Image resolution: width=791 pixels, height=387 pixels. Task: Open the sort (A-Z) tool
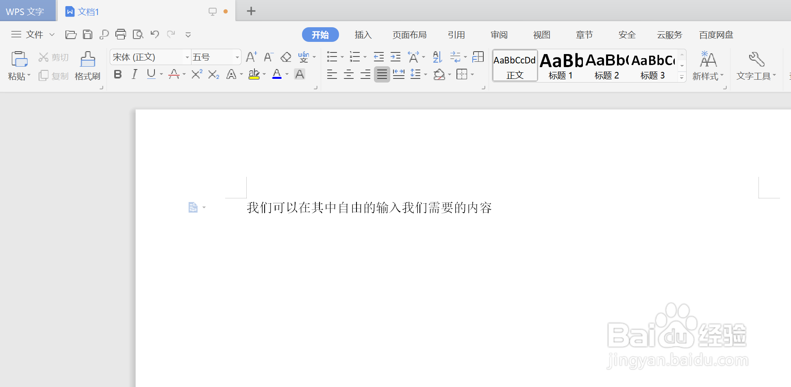coord(437,57)
